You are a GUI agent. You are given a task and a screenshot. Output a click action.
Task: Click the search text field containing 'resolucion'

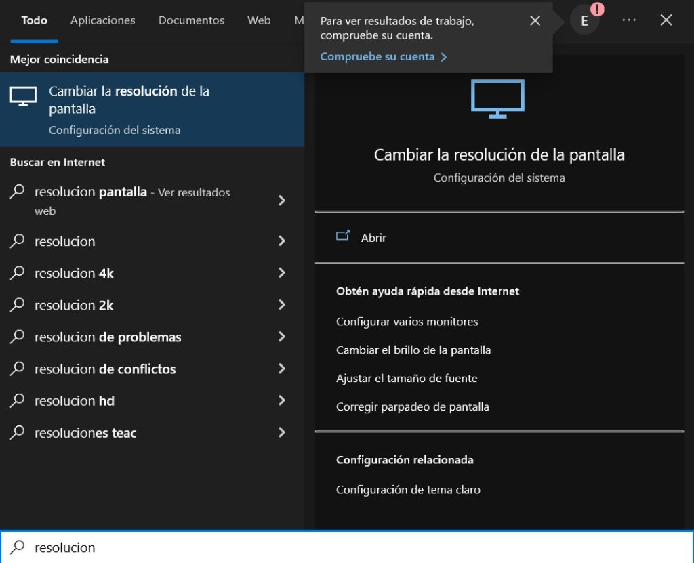pos(339,547)
